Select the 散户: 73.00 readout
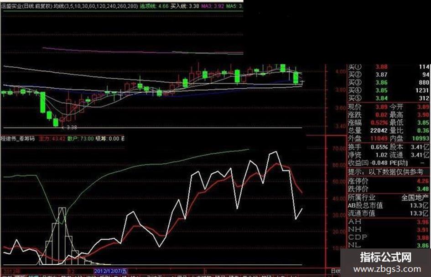The image size is (431, 277). [81, 139]
